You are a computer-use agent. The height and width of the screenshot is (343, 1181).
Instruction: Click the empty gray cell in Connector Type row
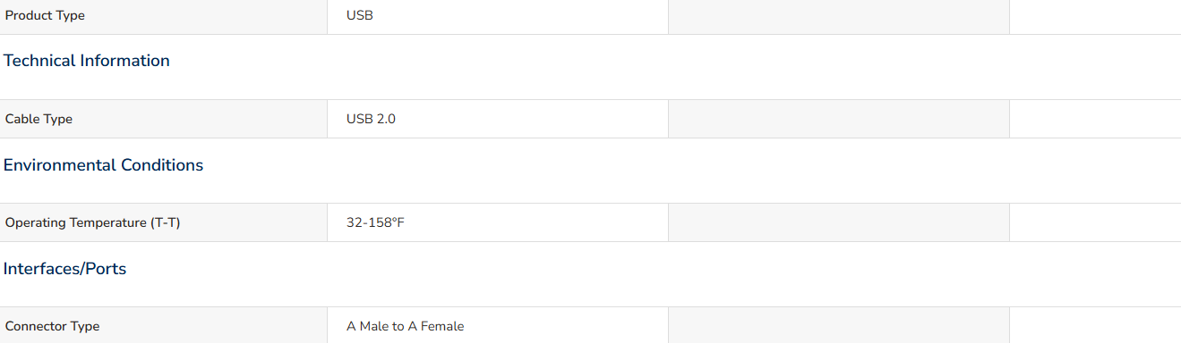839,325
